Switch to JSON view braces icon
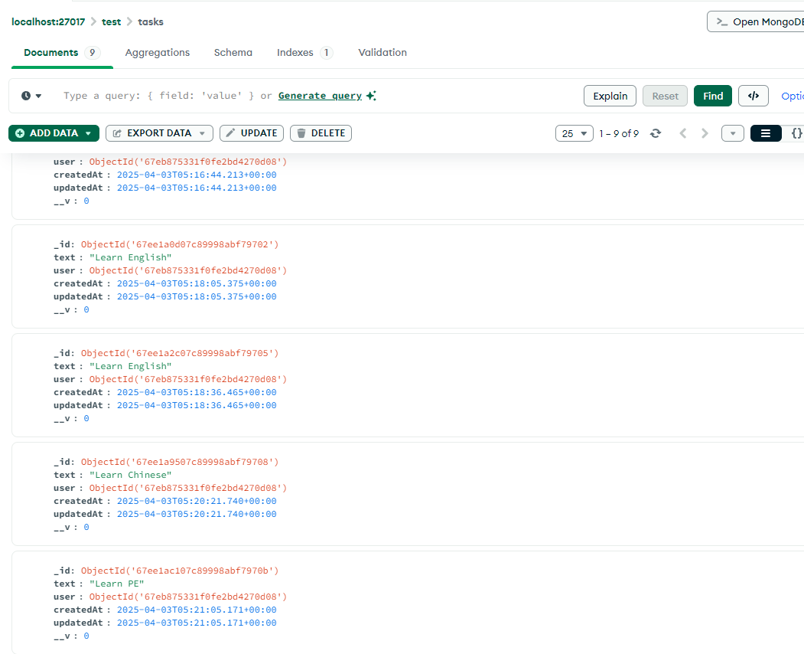The height and width of the screenshot is (654, 804). click(796, 133)
